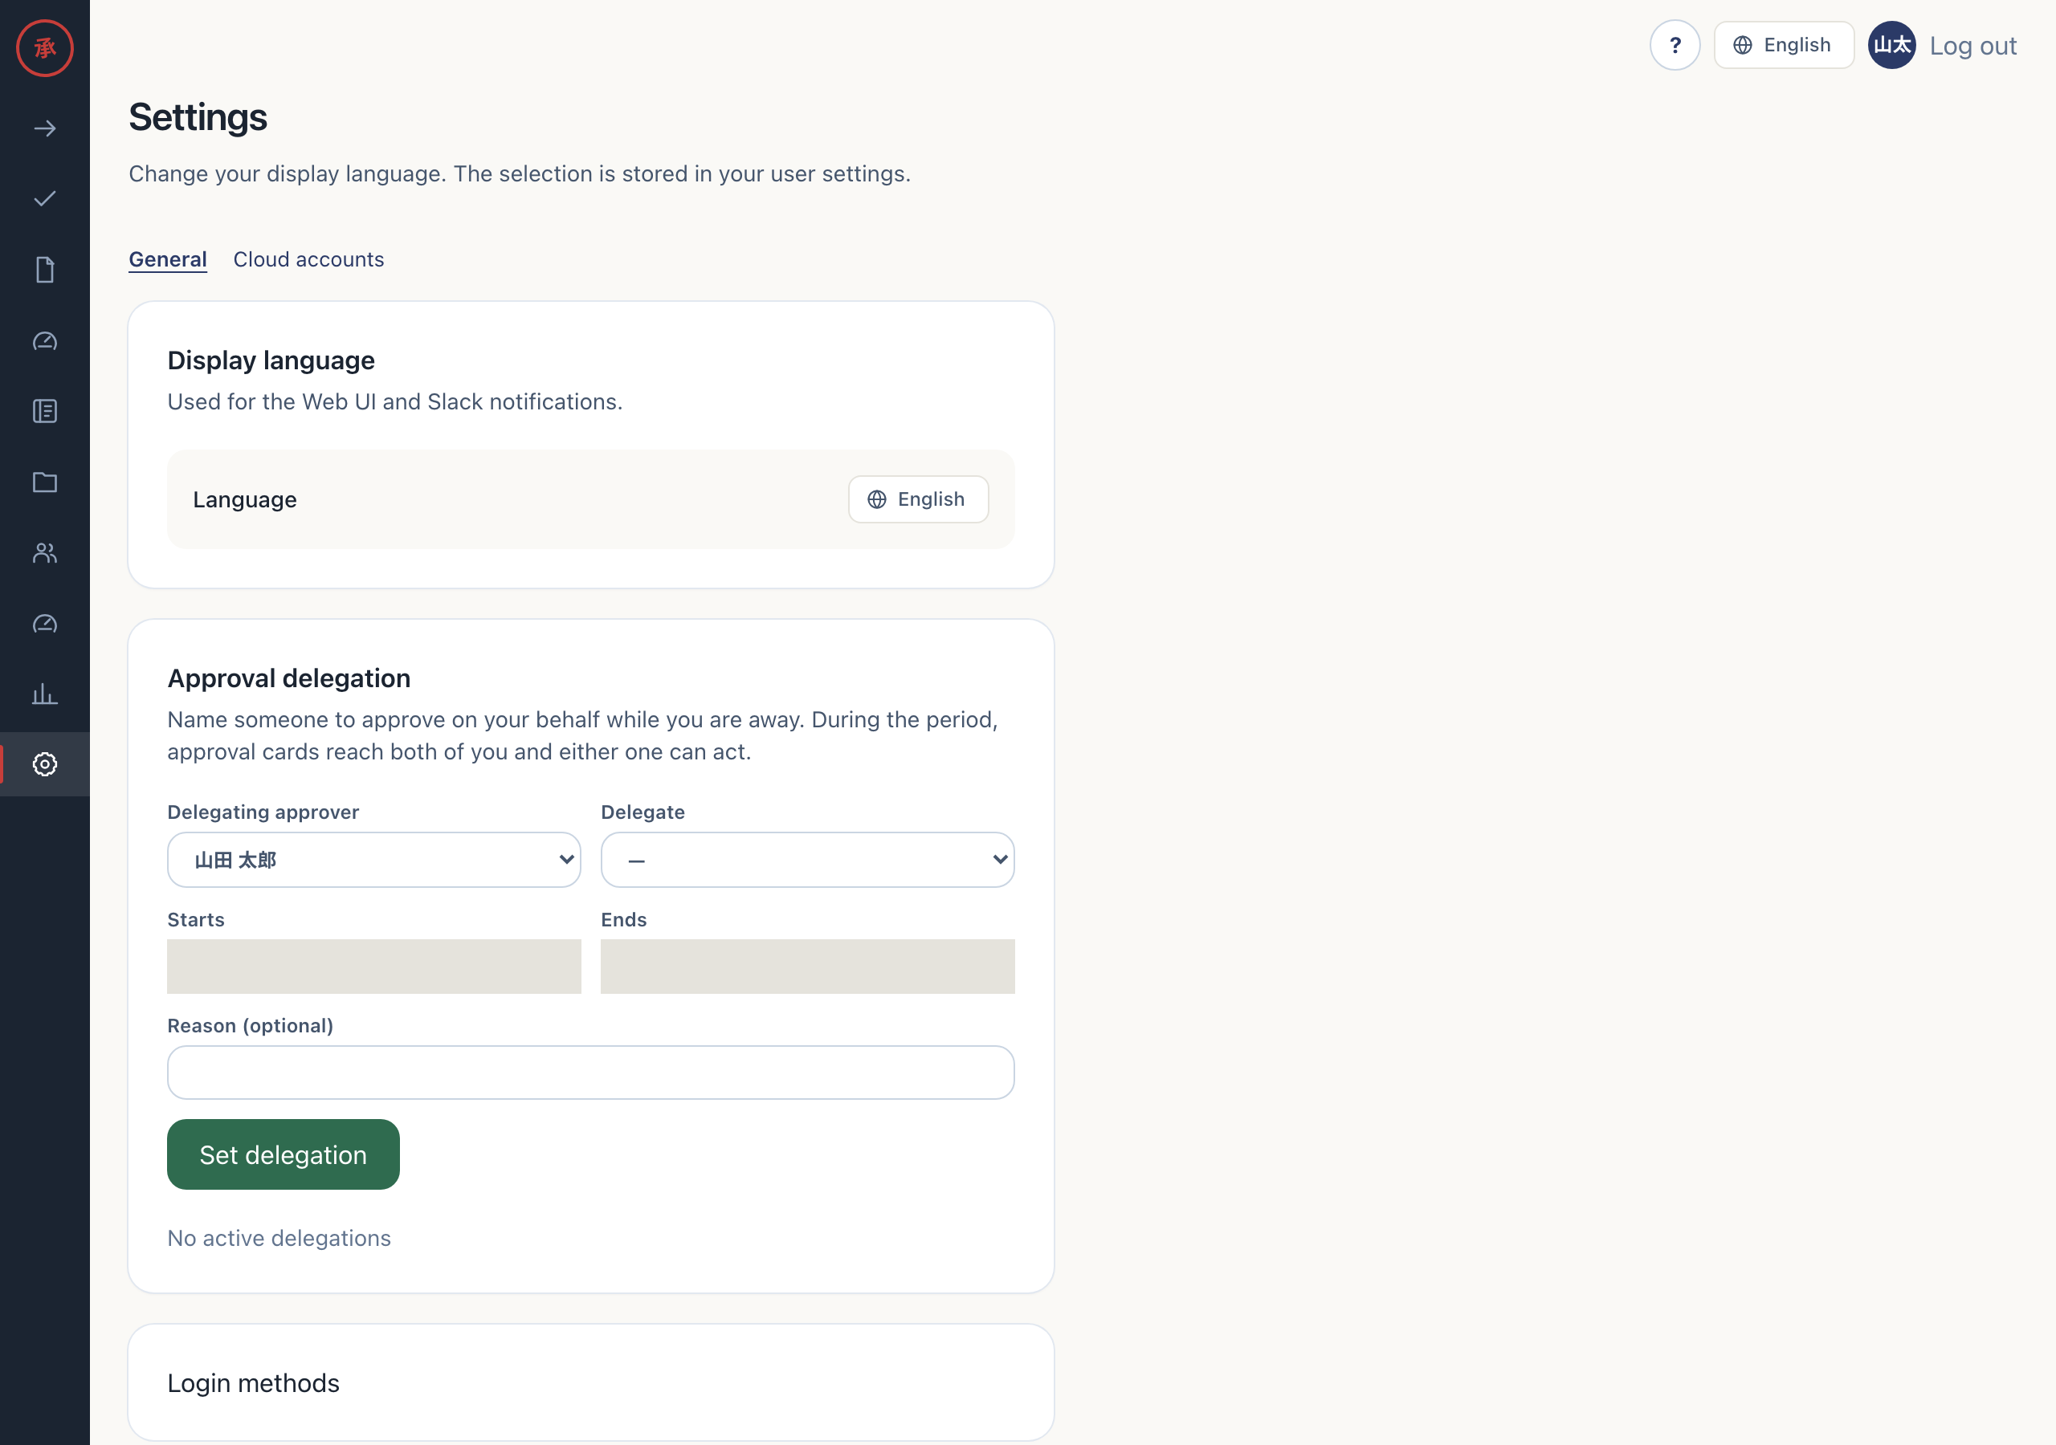Open the bar chart sidebar icon

45,694
